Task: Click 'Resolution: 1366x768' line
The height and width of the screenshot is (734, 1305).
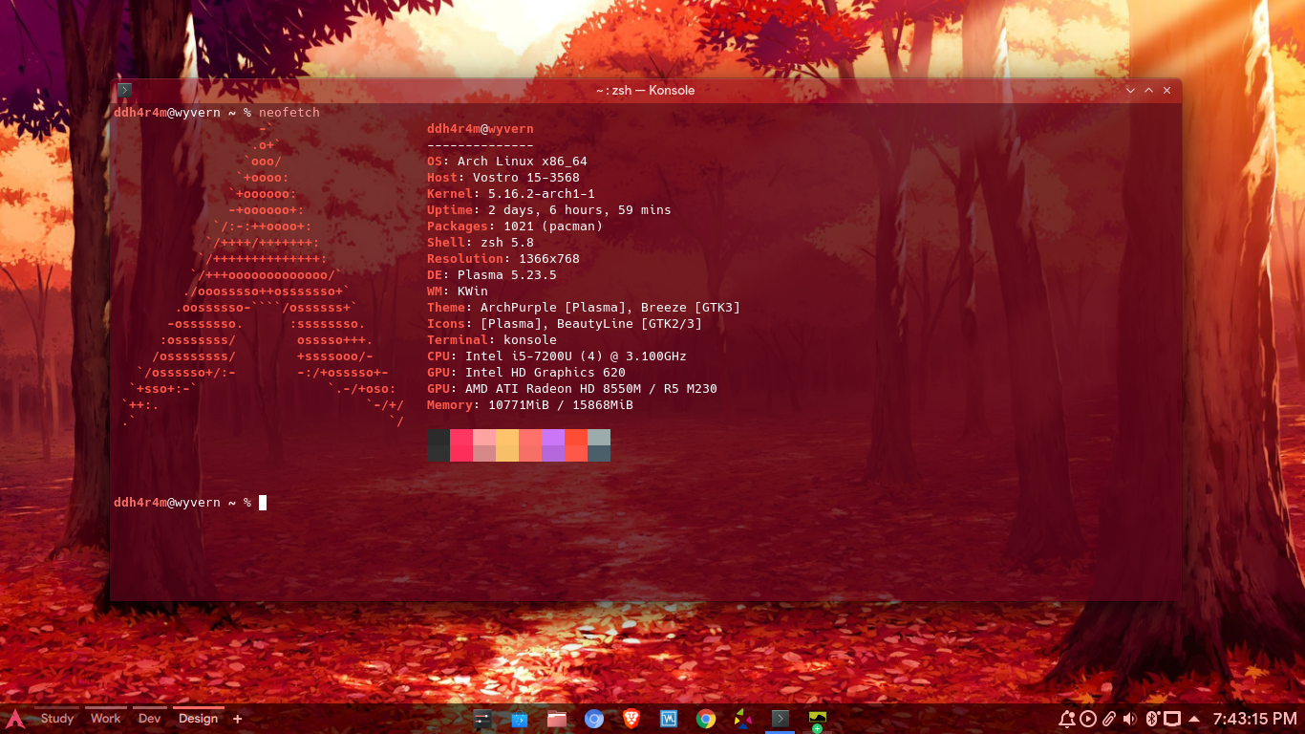Action: click(503, 259)
